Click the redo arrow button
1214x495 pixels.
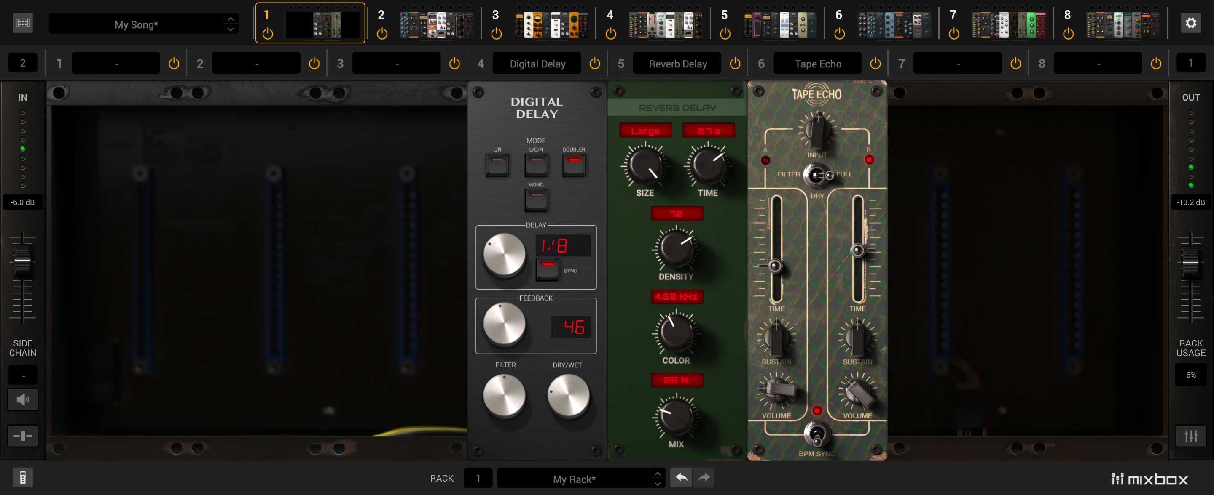pyautogui.click(x=704, y=478)
